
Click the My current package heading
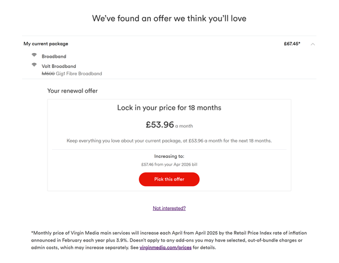[46, 44]
